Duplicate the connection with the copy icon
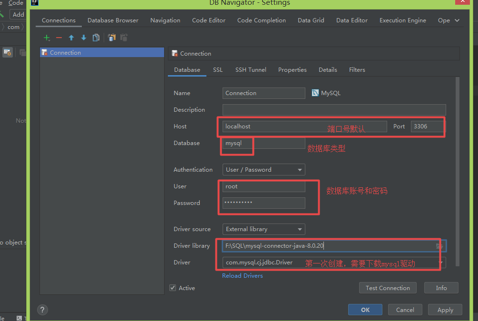478x321 pixels. [x=96, y=38]
